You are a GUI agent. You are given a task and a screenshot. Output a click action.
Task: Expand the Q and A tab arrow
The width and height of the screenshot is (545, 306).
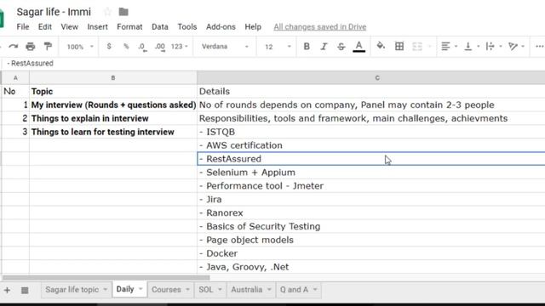(x=315, y=289)
